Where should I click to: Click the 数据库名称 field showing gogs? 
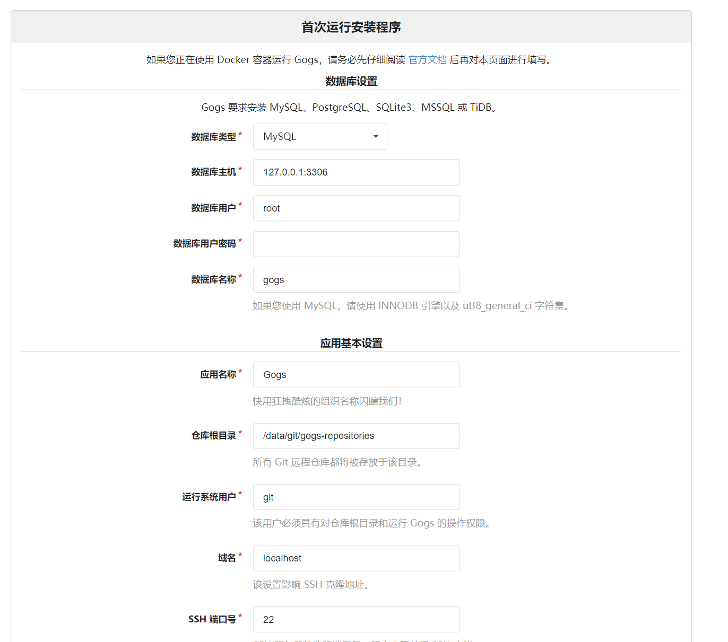[x=356, y=279]
